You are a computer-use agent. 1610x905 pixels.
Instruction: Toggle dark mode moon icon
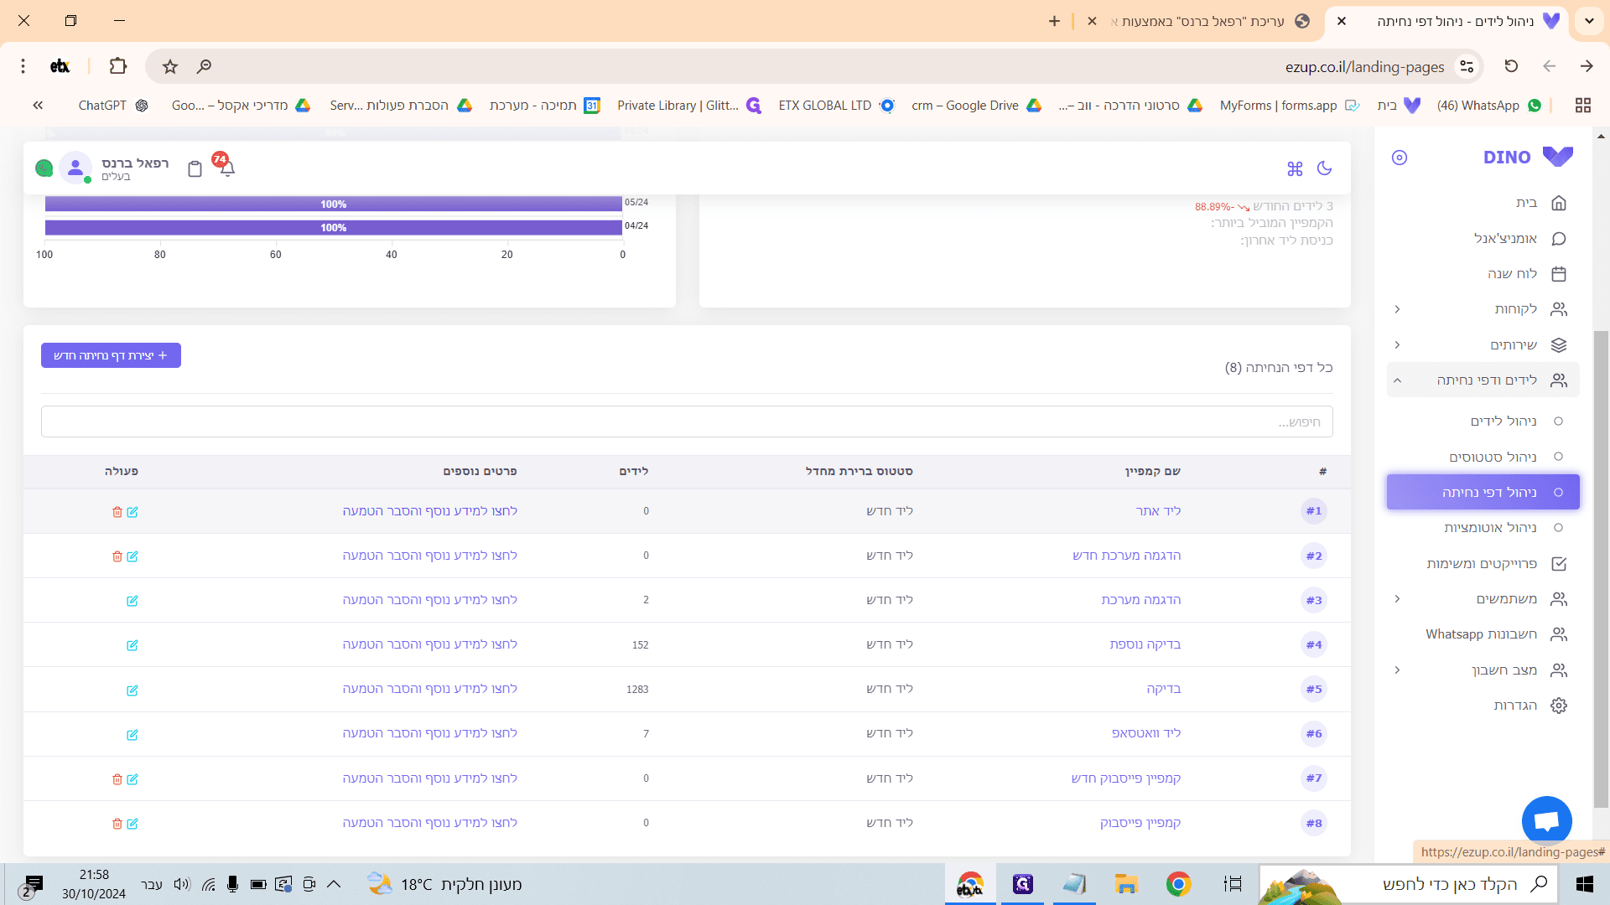pos(1325,168)
